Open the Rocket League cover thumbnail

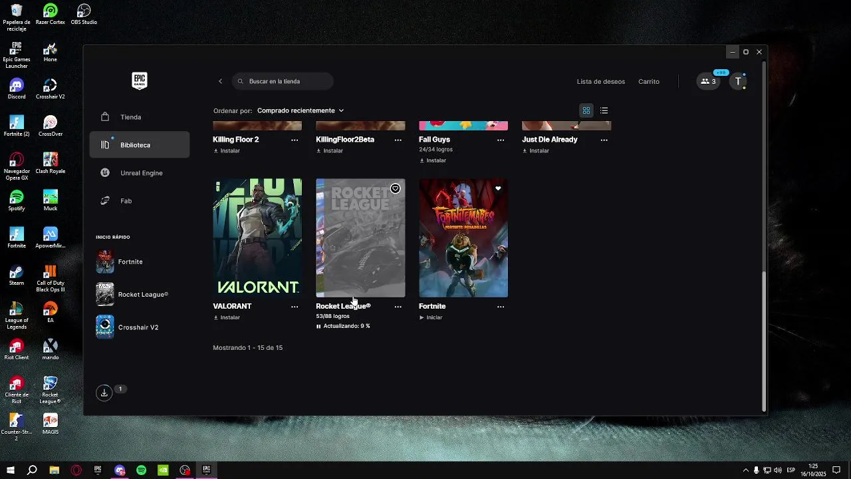coord(360,238)
